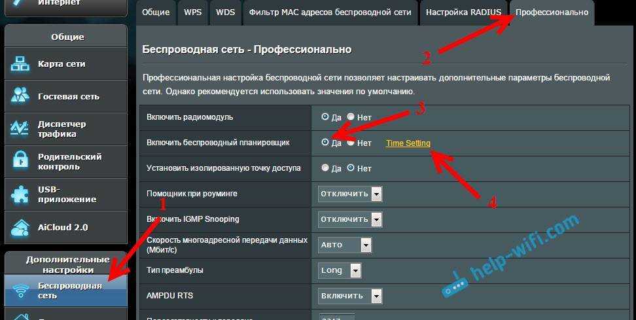This screenshot has height=320, width=636.
Task: Select 'Да' for isolated access point
Action: pyautogui.click(x=325, y=168)
